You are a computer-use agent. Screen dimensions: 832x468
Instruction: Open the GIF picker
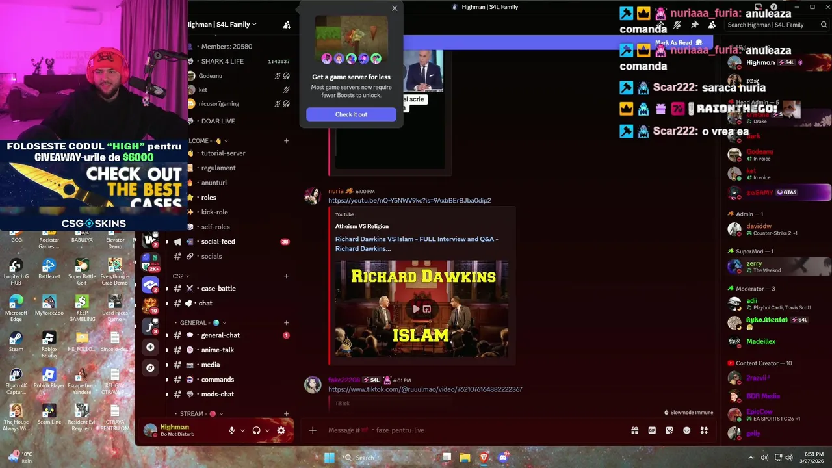652,430
